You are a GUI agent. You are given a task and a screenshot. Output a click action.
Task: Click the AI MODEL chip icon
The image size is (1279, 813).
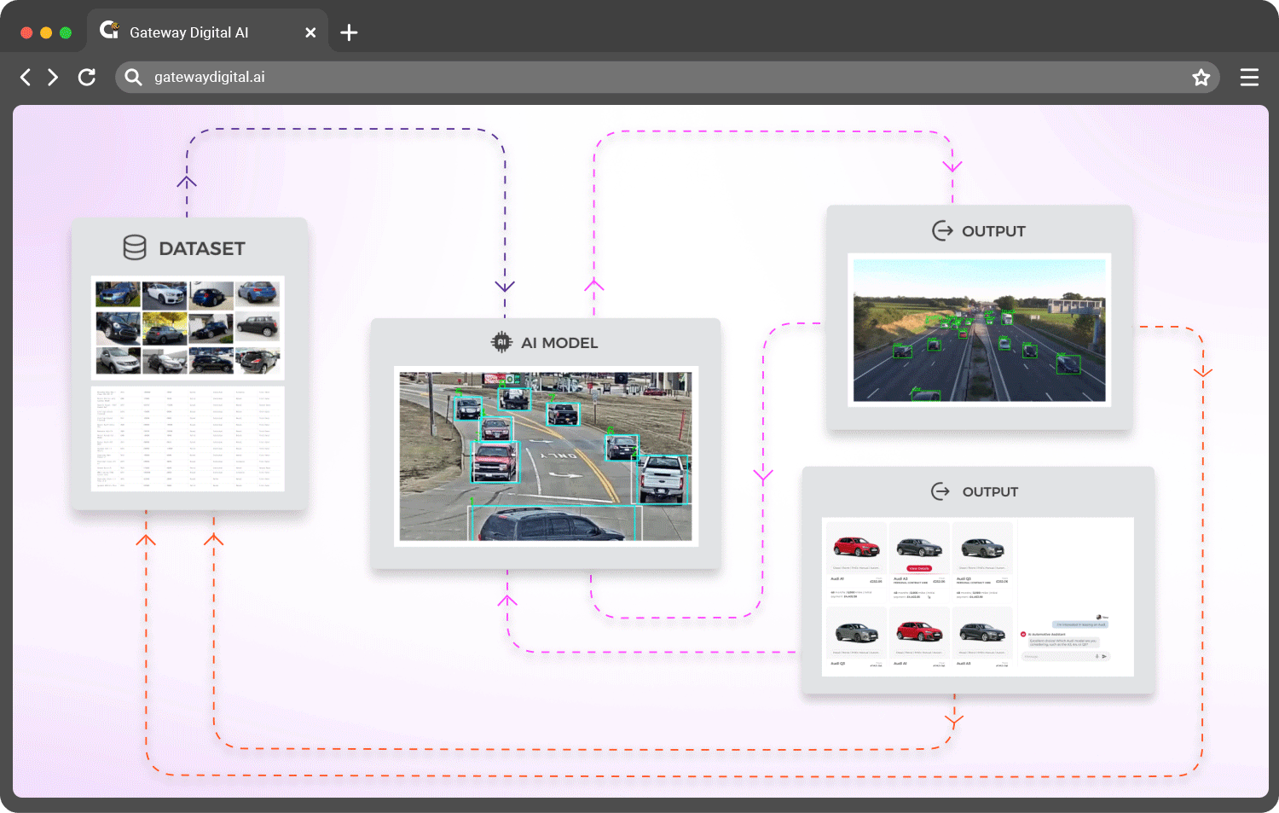[x=501, y=342]
